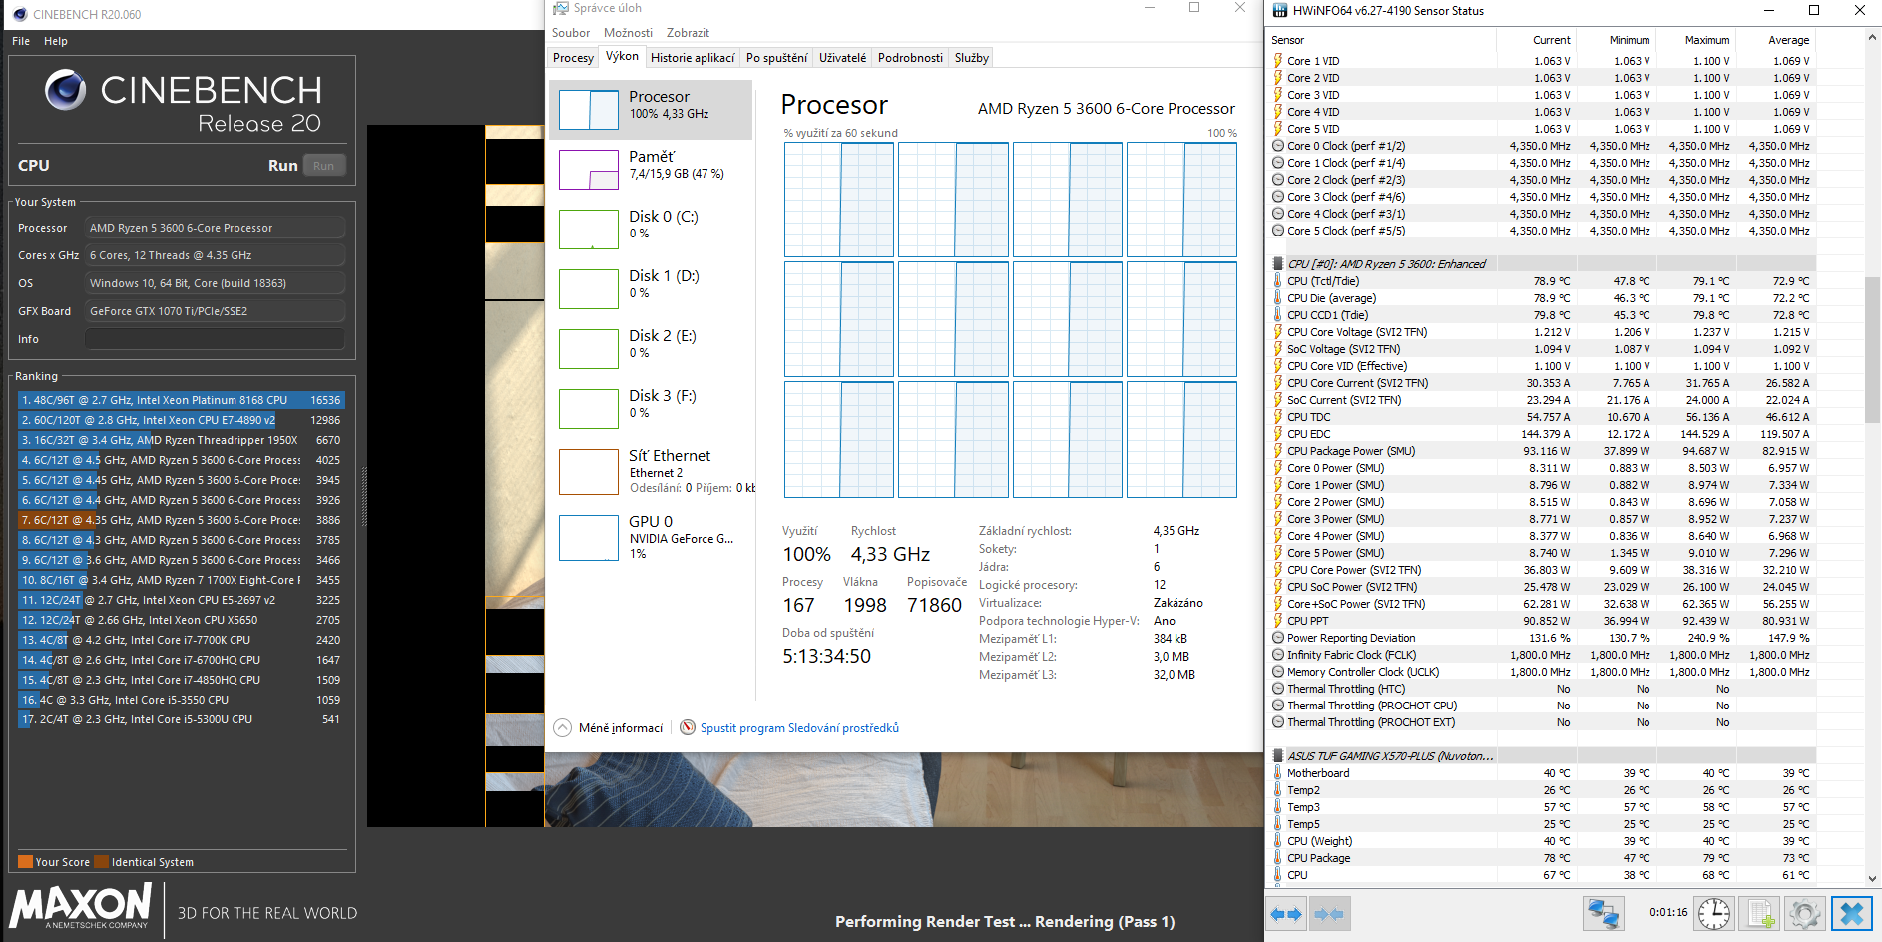
Task: Open the HWiNFO remote network monitors button
Action: pyautogui.click(x=1603, y=914)
